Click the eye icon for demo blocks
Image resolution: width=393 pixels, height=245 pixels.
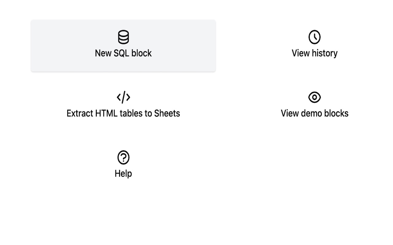click(x=314, y=97)
